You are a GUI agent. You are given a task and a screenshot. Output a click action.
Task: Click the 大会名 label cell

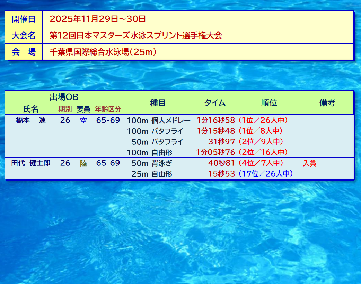pyautogui.click(x=24, y=36)
